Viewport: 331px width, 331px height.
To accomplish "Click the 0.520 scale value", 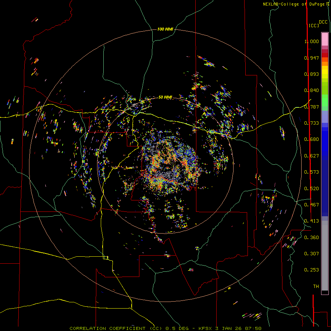I will tap(312, 189).
